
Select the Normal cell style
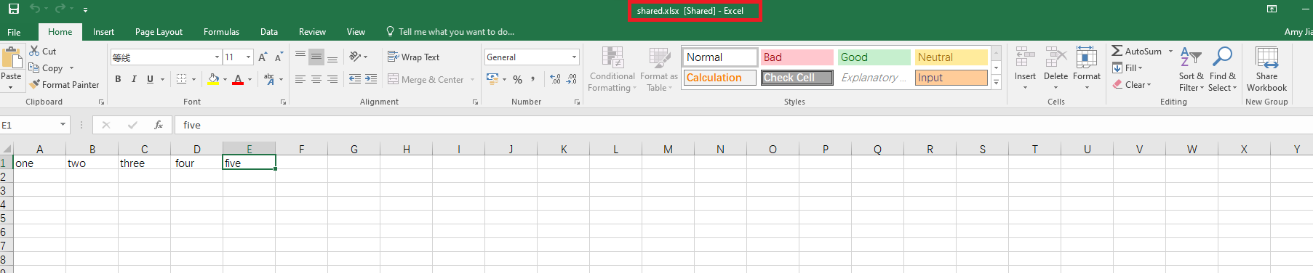(x=719, y=57)
